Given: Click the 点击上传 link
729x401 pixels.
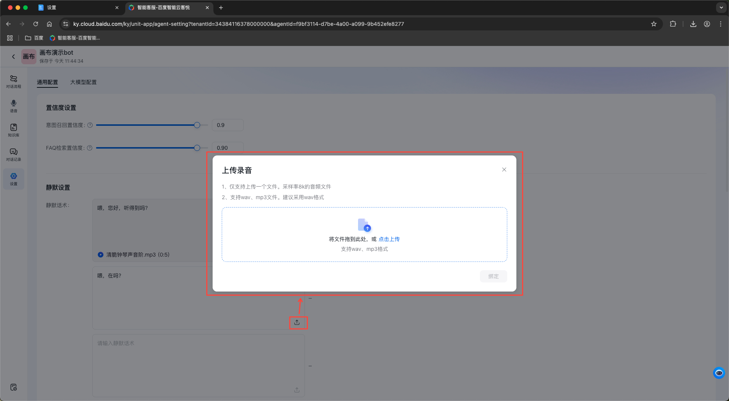Looking at the screenshot, I should [x=389, y=239].
